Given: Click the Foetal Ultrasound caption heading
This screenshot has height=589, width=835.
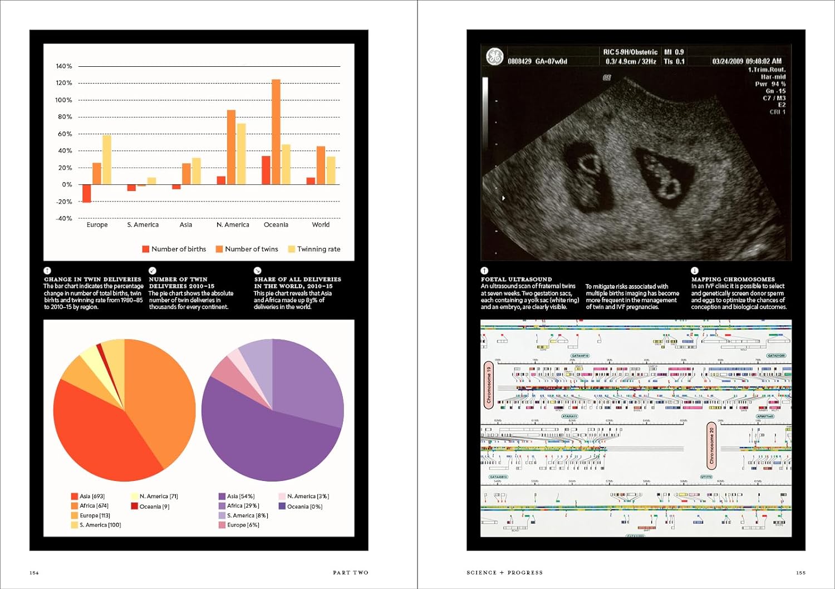Looking at the screenshot, I should point(517,279).
